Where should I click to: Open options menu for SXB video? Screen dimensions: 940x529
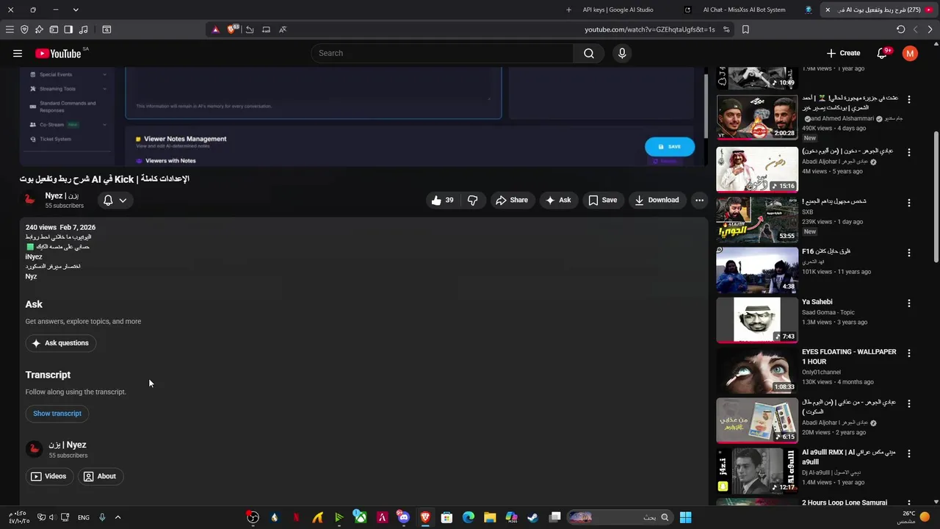908,202
